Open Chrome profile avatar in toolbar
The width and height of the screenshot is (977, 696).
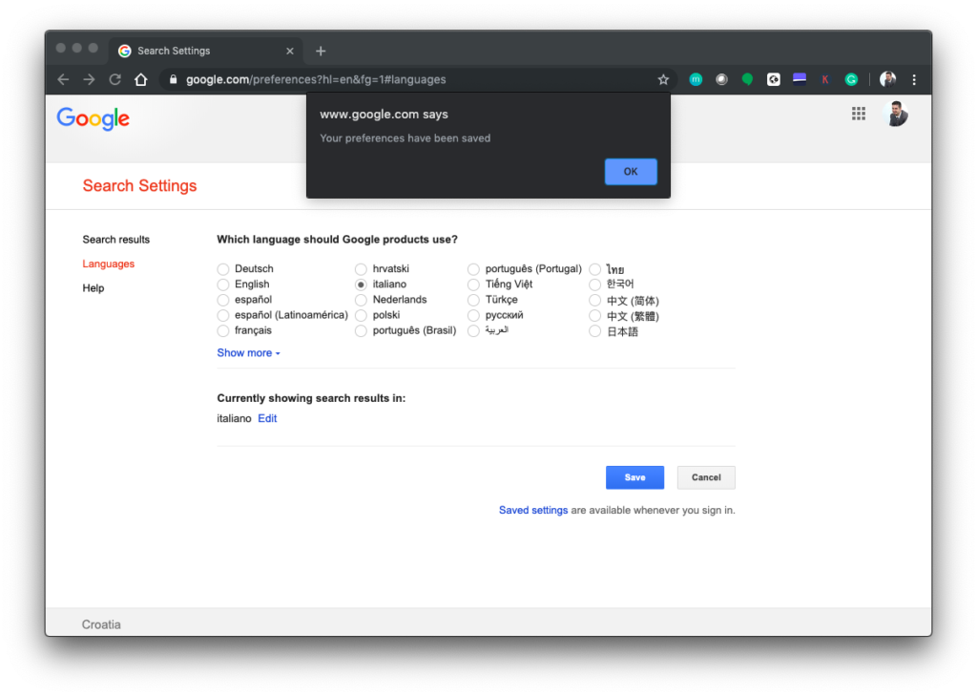[x=887, y=80]
